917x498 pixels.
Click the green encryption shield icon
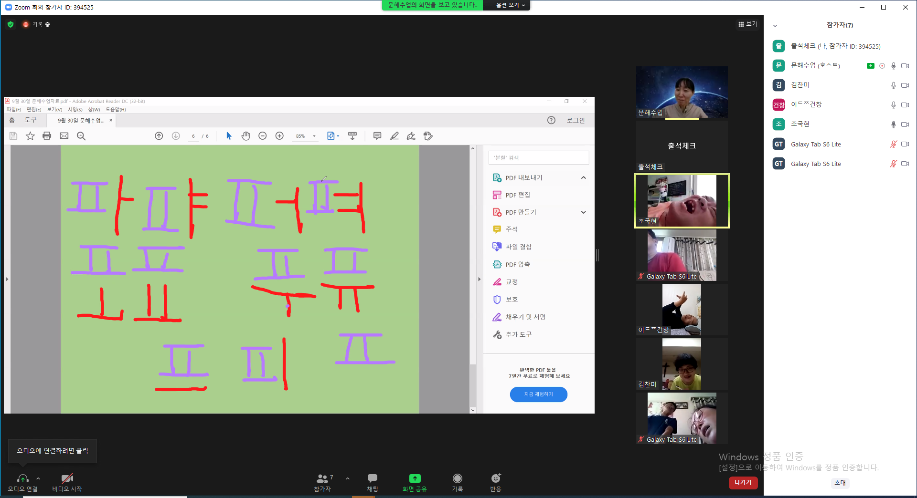[x=11, y=24]
